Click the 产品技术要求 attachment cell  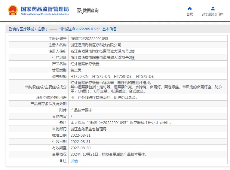coord(81,110)
